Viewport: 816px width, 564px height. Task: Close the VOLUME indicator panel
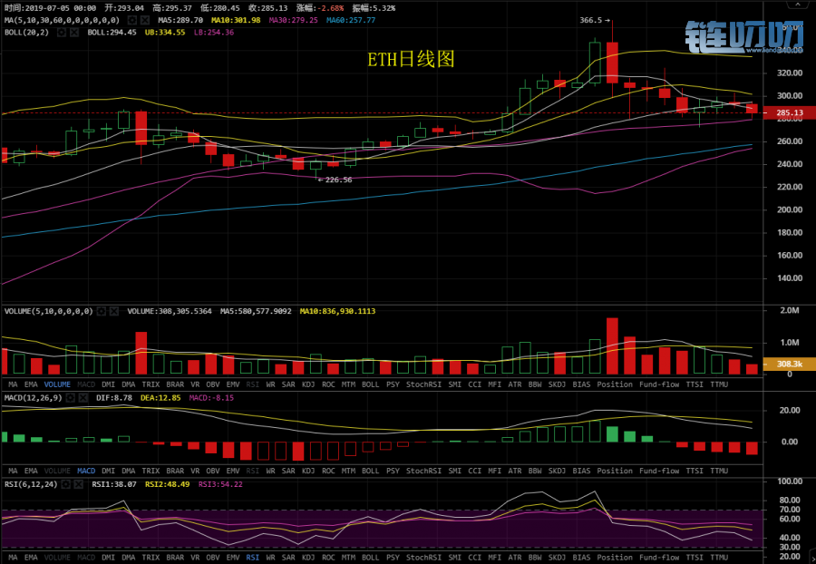[x=113, y=311]
